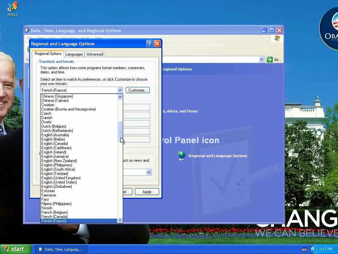Select Finnish from list
This screenshot has height=254, width=338.
pyautogui.click(x=79, y=208)
